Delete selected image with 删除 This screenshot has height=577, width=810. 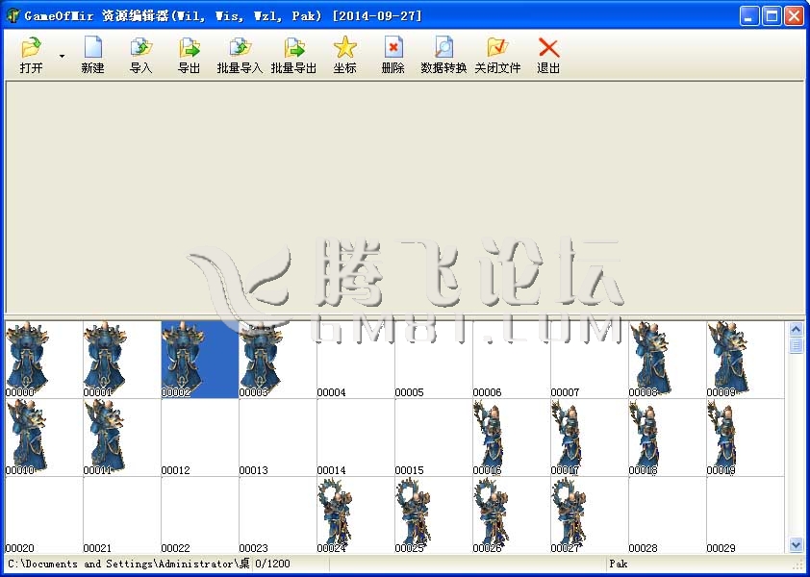point(392,55)
